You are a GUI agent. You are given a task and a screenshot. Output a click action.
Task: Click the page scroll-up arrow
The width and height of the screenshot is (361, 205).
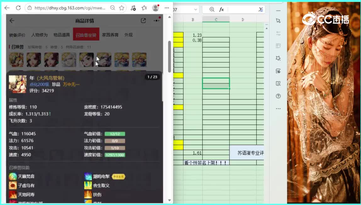(x=170, y=17)
